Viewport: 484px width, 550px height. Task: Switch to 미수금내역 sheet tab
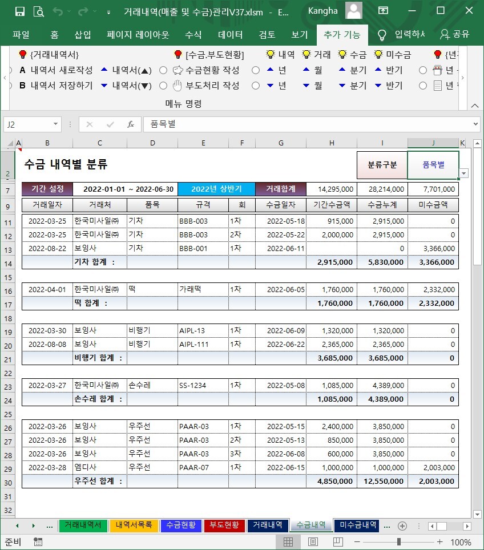358,525
